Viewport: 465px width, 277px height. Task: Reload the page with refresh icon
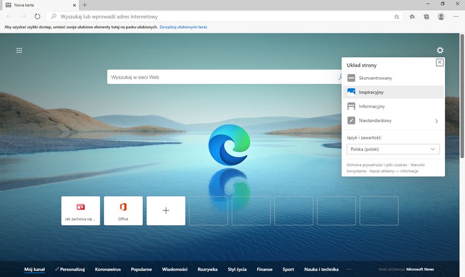point(37,17)
